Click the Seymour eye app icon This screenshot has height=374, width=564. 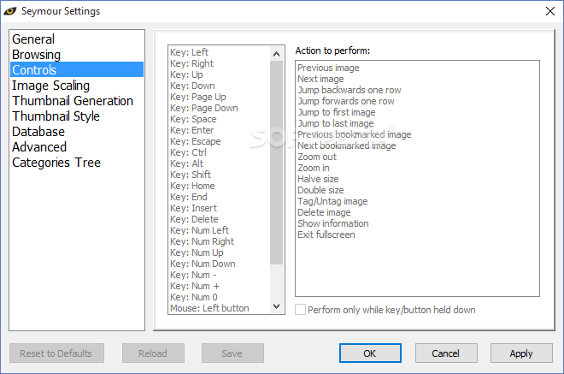coord(10,11)
